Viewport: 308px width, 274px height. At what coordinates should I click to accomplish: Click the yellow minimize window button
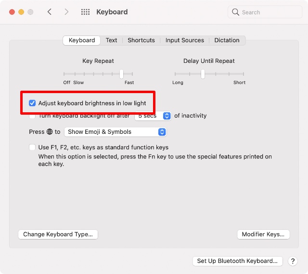point(21,12)
